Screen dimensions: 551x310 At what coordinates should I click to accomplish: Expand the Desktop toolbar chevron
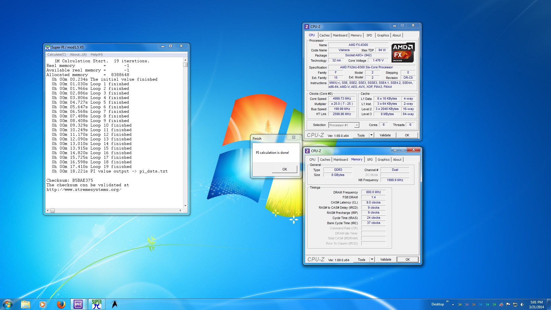(x=447, y=301)
